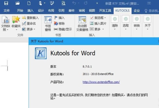Open 更多 menu in 插入 group
Viewport: 159px width, 108px height.
click(x=97, y=29)
